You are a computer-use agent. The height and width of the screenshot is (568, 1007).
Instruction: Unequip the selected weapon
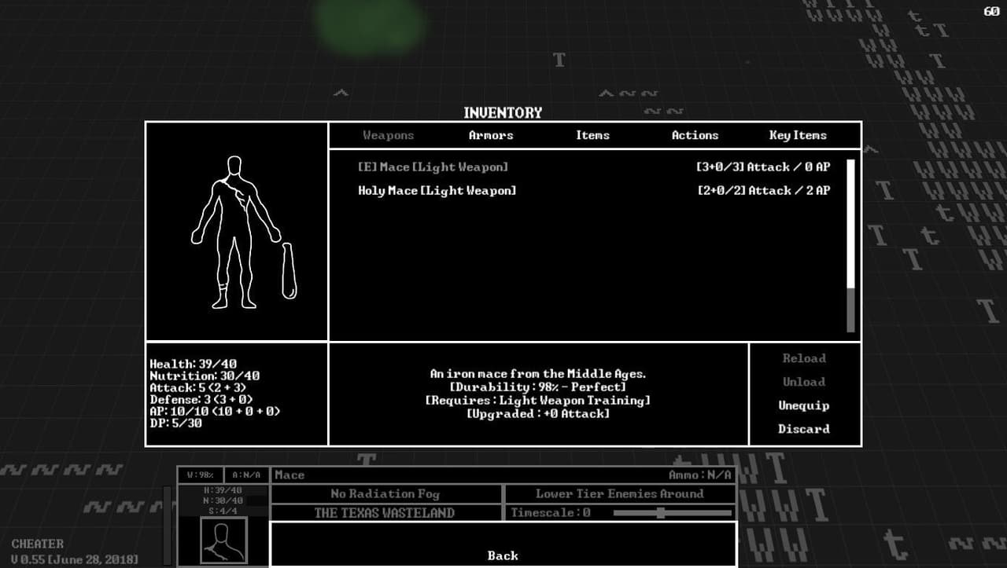click(x=803, y=405)
